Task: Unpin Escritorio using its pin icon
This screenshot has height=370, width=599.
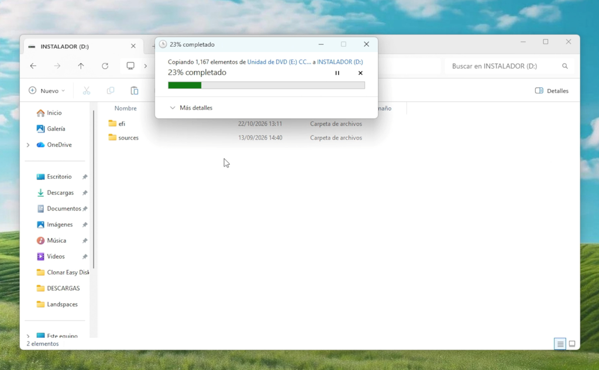Action: pyautogui.click(x=85, y=177)
